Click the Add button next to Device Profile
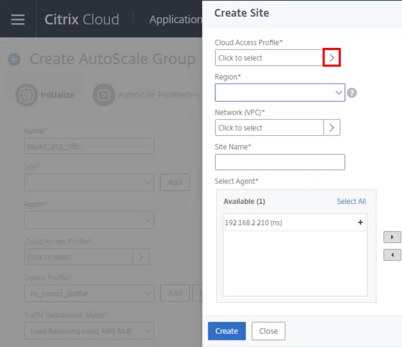 point(174,293)
